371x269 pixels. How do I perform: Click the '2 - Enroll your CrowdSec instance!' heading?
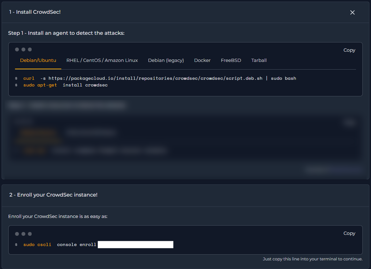point(53,195)
